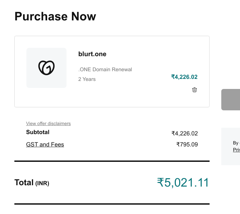240x214 pixels.
Task: Click the teal ₹4,226.02 item price
Action: coord(184,77)
